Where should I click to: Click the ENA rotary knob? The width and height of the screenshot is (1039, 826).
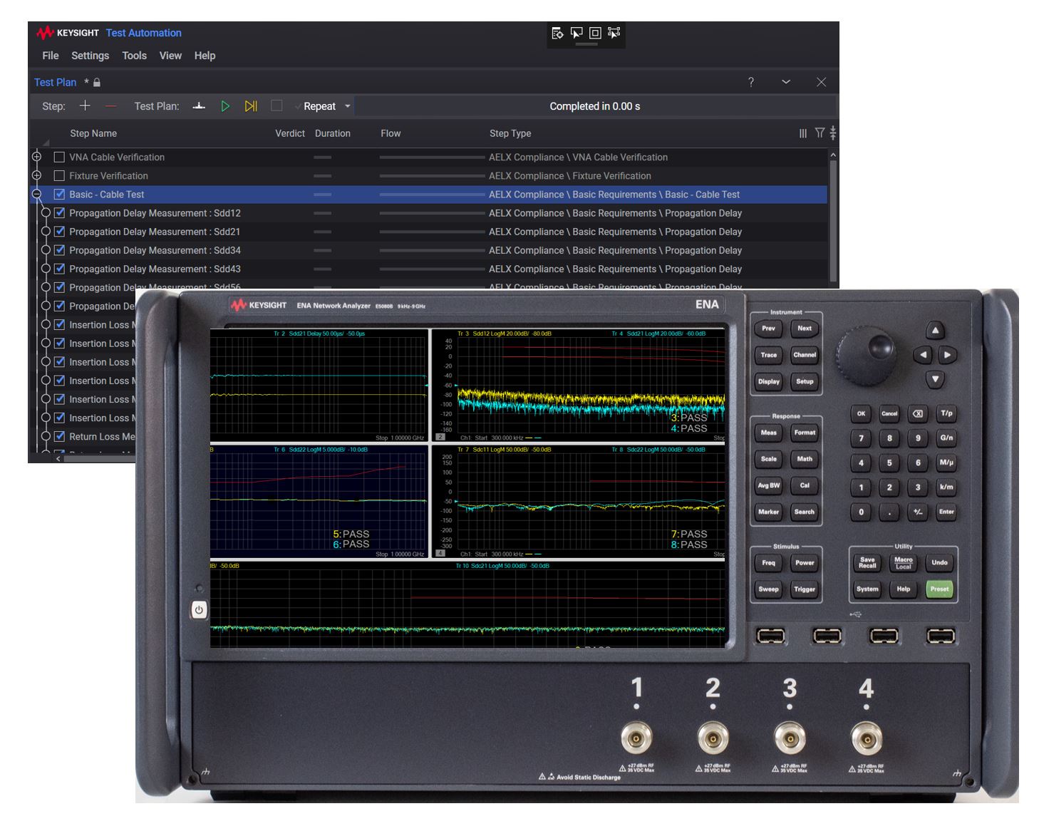(866, 356)
